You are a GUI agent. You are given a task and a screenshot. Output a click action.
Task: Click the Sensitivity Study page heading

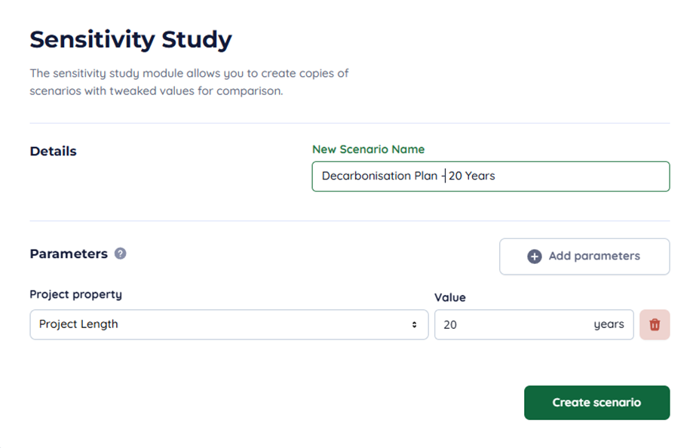click(x=130, y=39)
